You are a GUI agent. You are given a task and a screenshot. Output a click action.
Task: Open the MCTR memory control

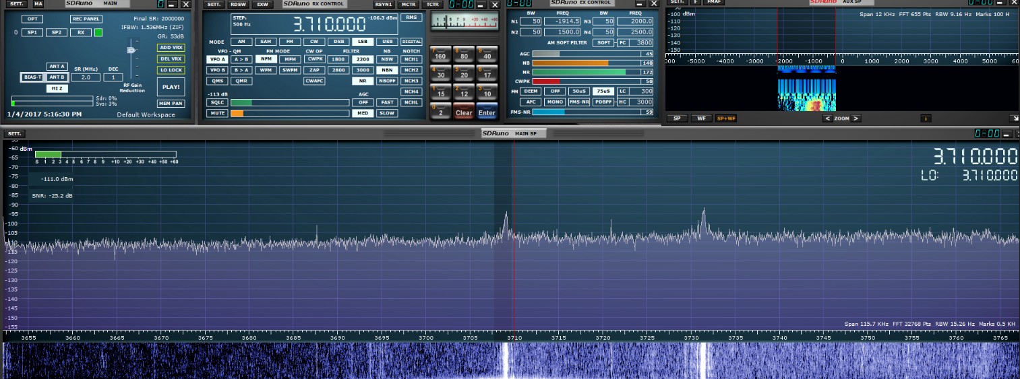tap(409, 4)
